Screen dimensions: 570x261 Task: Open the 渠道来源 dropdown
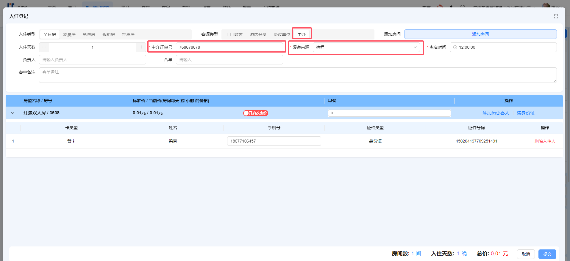point(366,47)
